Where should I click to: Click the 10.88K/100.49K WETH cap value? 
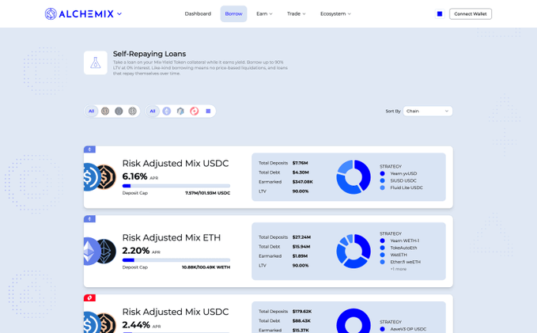(x=206, y=267)
